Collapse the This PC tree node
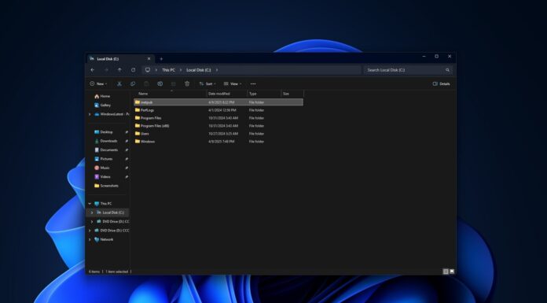This screenshot has width=547, height=303. pyautogui.click(x=90, y=203)
